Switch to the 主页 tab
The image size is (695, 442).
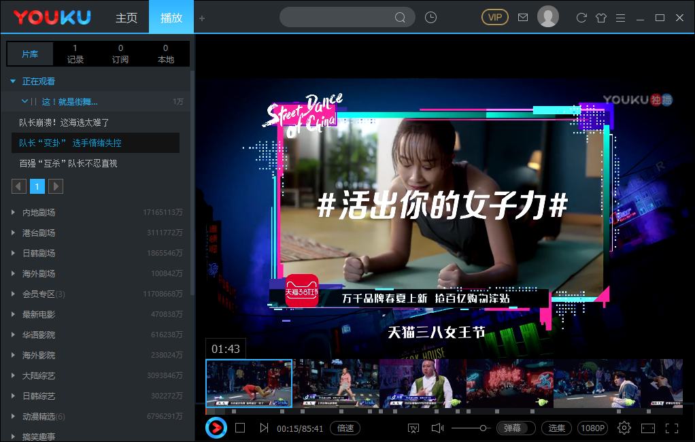126,18
